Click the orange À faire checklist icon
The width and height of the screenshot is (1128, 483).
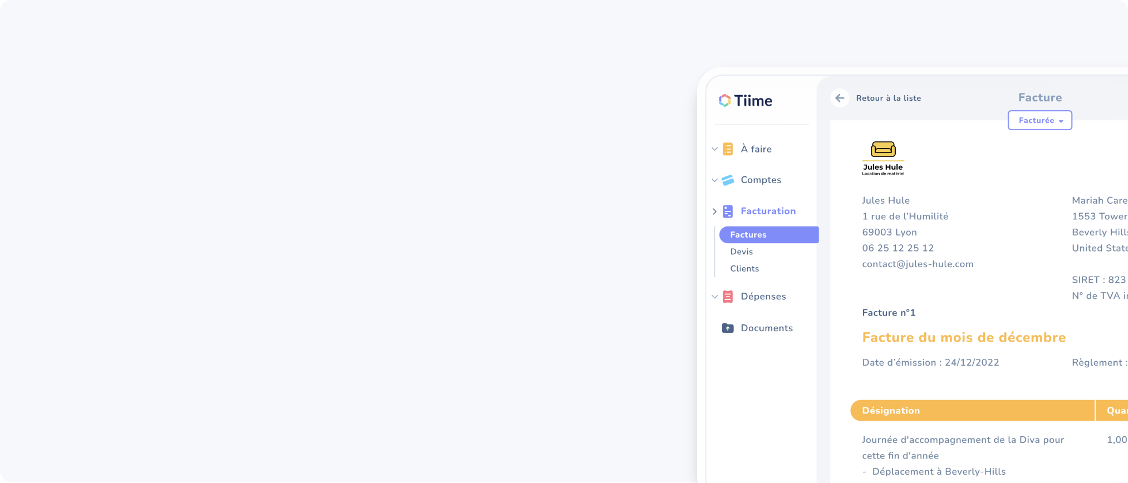[x=728, y=149]
